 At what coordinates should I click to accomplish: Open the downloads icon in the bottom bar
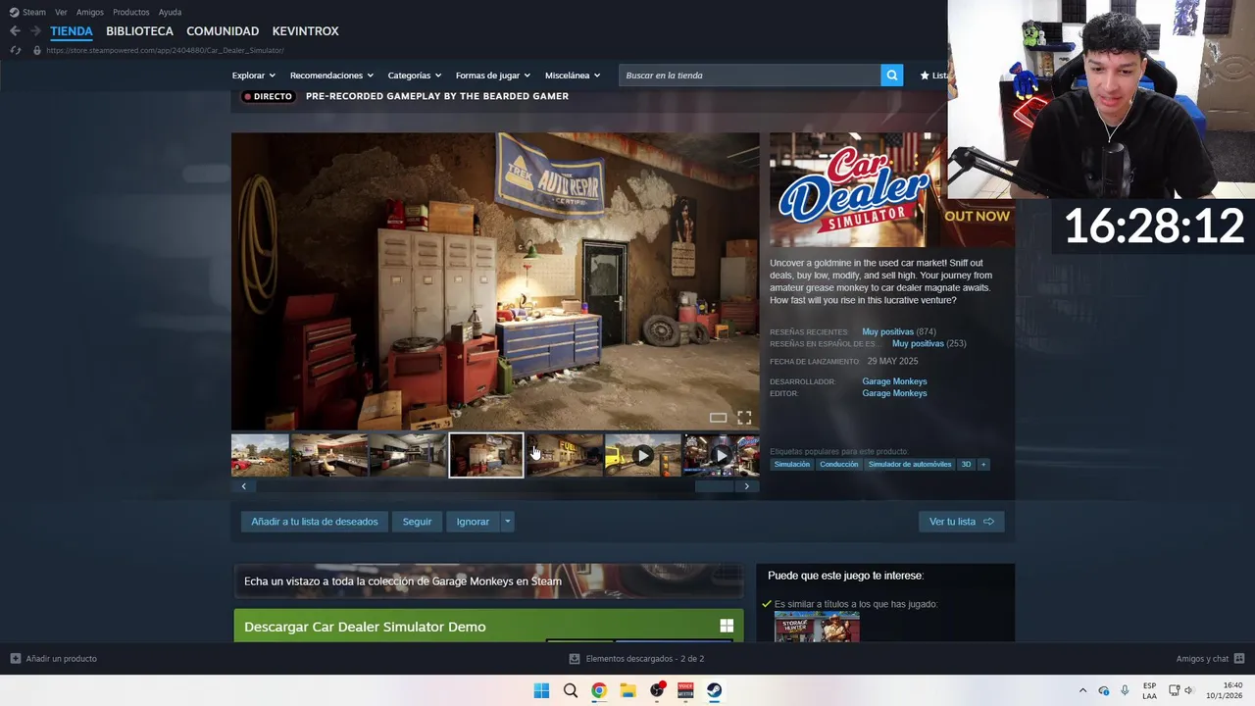[575, 659]
